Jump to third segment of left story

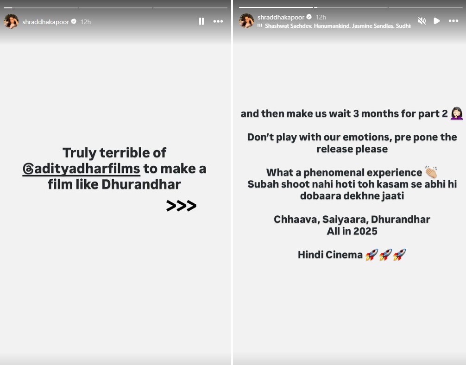click(x=190, y=8)
